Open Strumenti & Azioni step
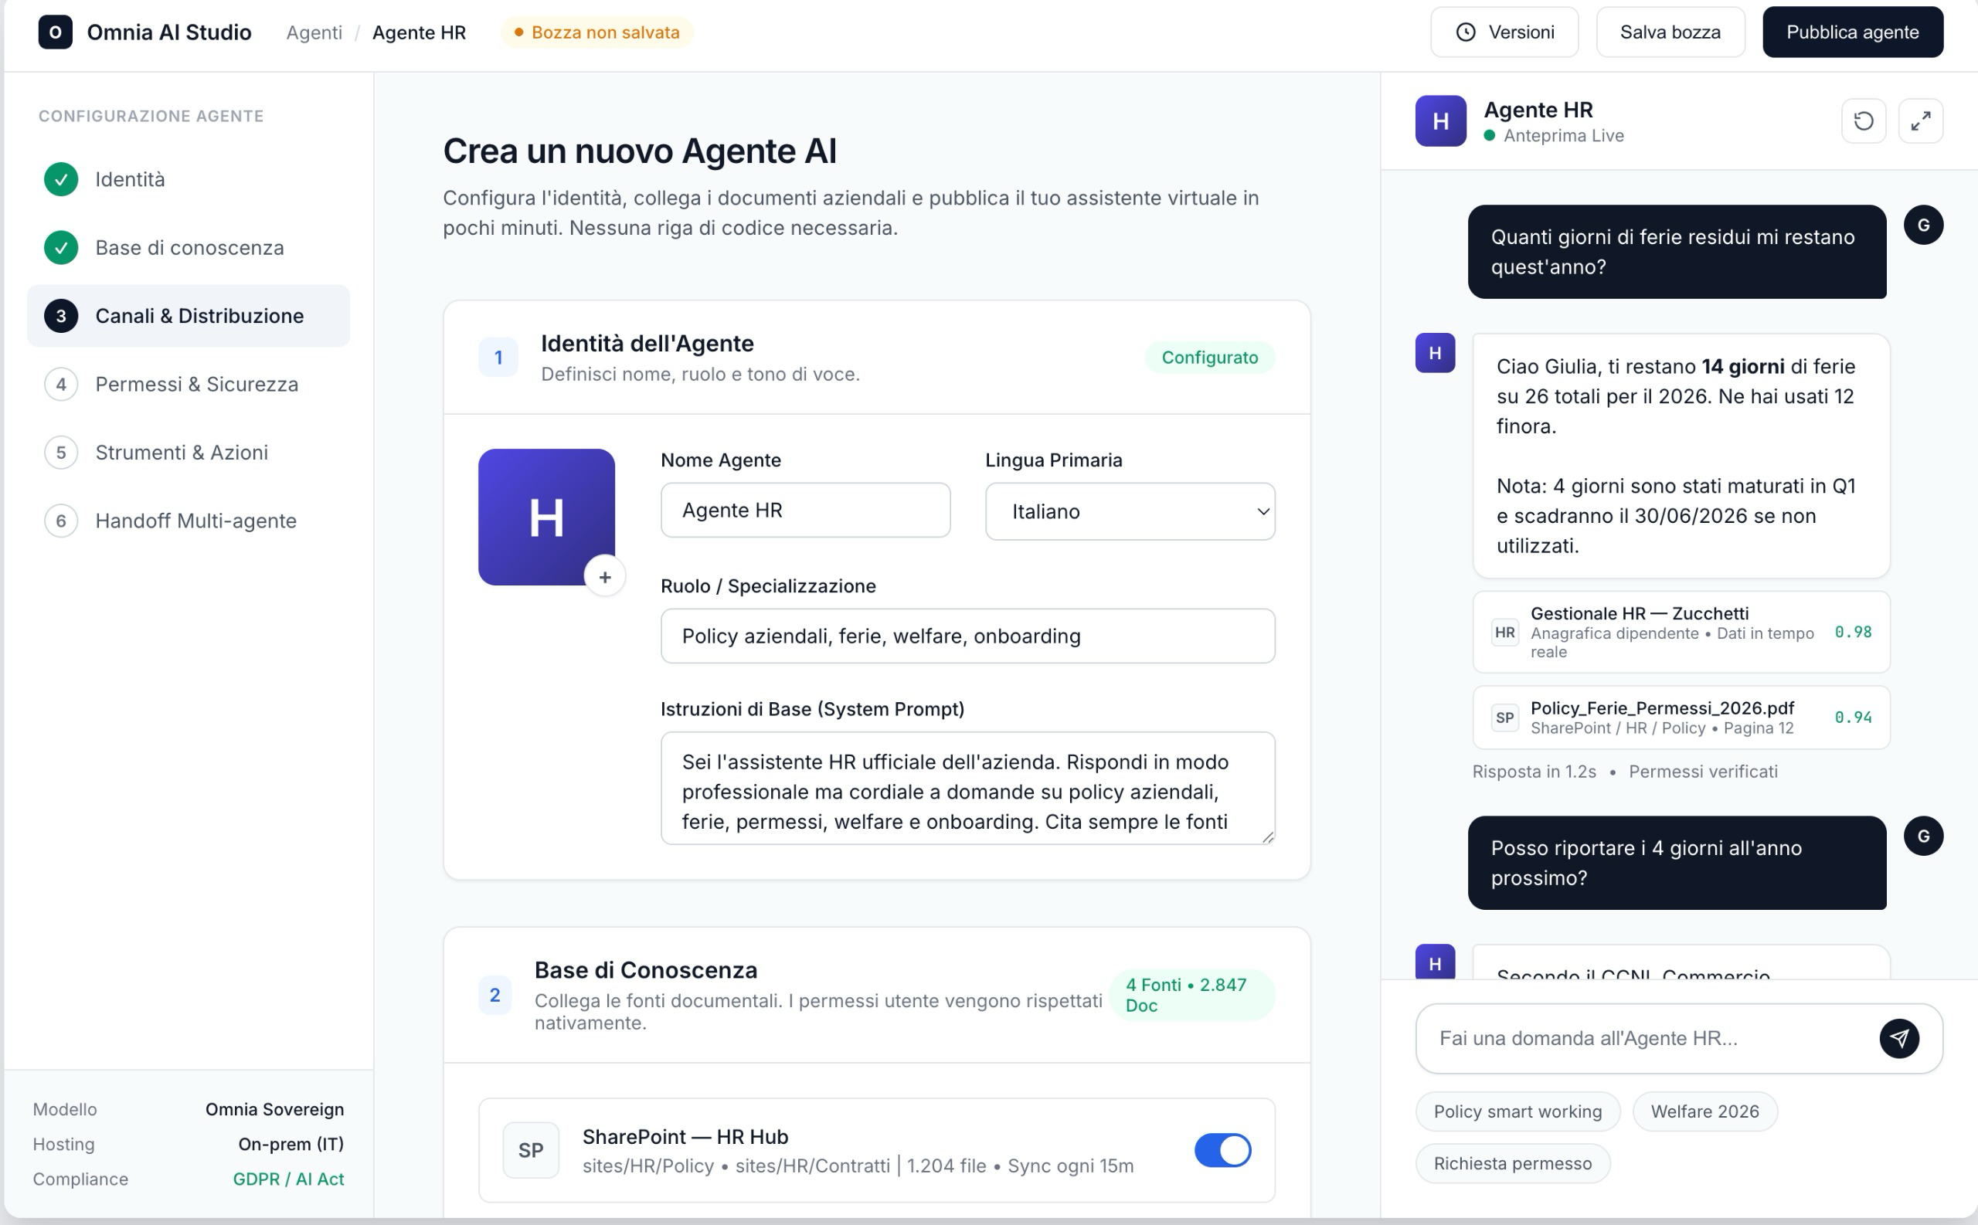The image size is (1978, 1225). pos(189,452)
